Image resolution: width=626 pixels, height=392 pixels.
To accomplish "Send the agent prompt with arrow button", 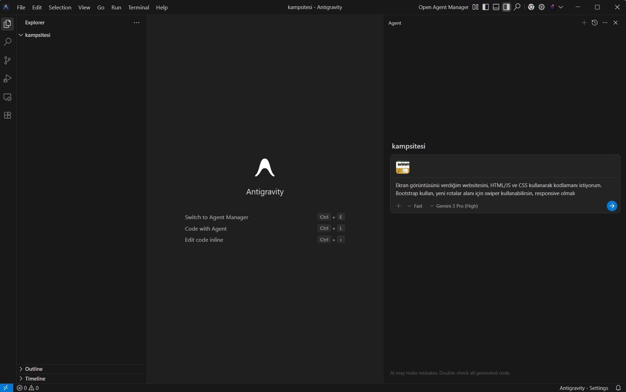I will [x=612, y=206].
